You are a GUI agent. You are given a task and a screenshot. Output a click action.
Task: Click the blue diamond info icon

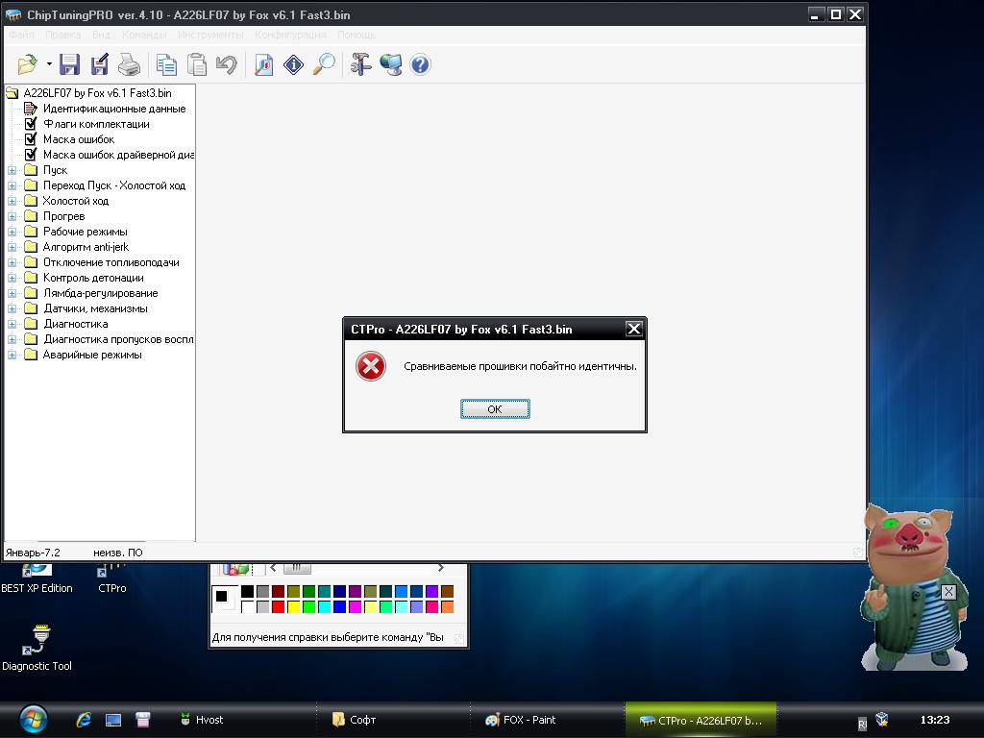[x=294, y=64]
